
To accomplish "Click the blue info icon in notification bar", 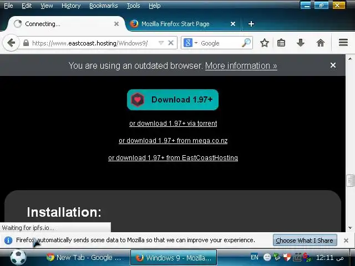I will point(8,240).
